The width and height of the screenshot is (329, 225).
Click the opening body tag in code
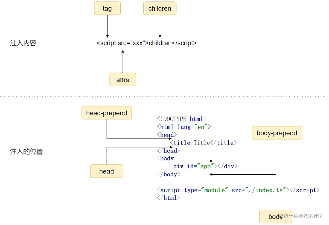tap(167, 158)
